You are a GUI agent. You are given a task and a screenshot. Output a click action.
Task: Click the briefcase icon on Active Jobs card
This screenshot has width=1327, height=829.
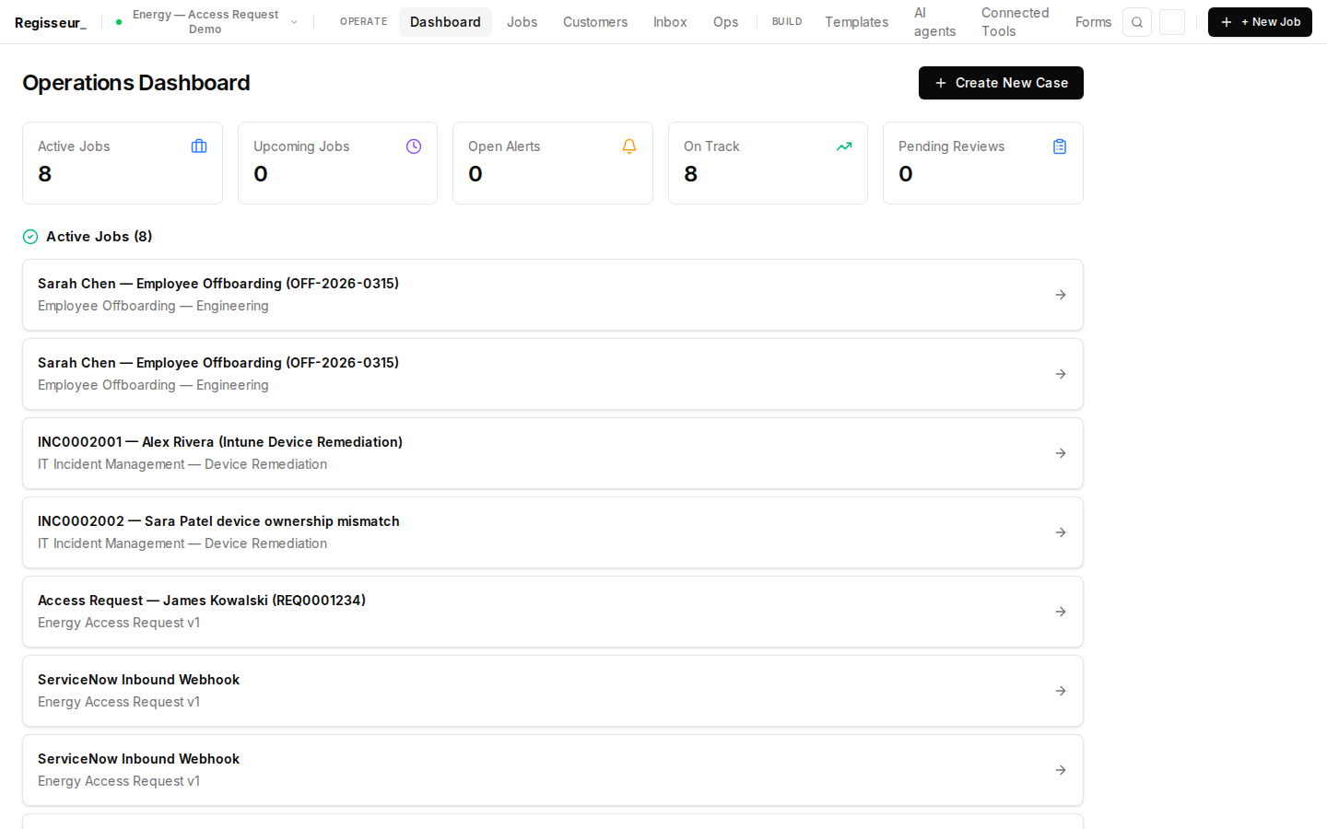199,146
